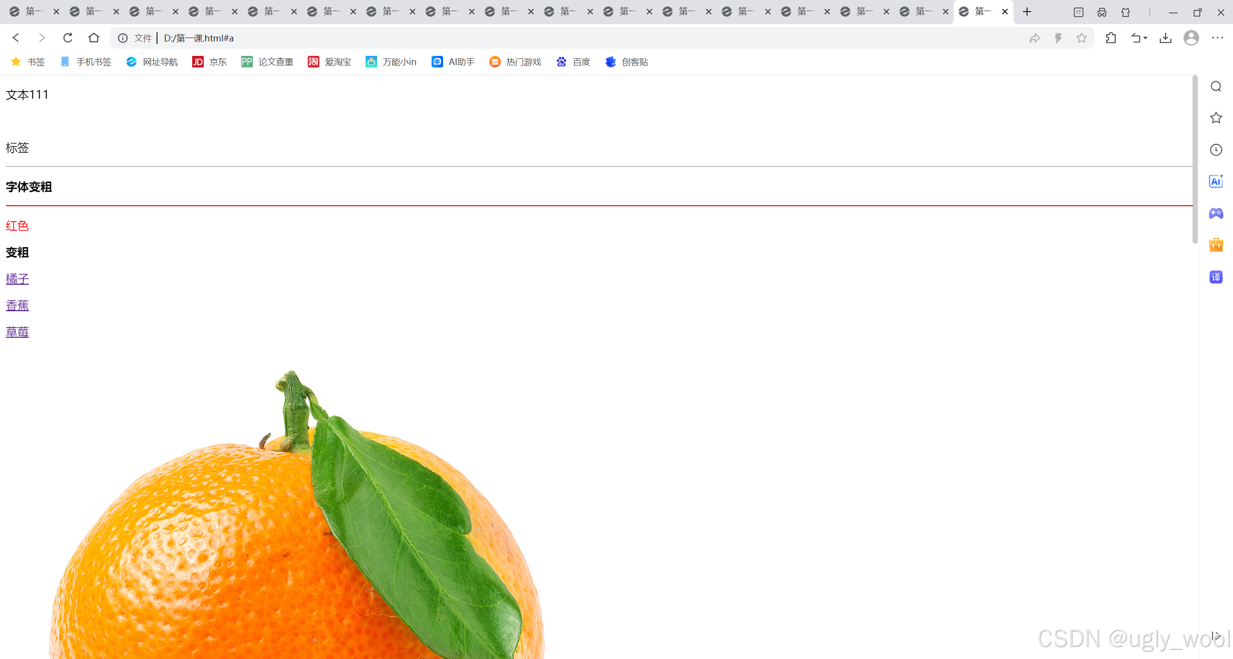This screenshot has width=1233, height=659.
Task: Open the three-dot settings menu
Action: click(x=1217, y=38)
